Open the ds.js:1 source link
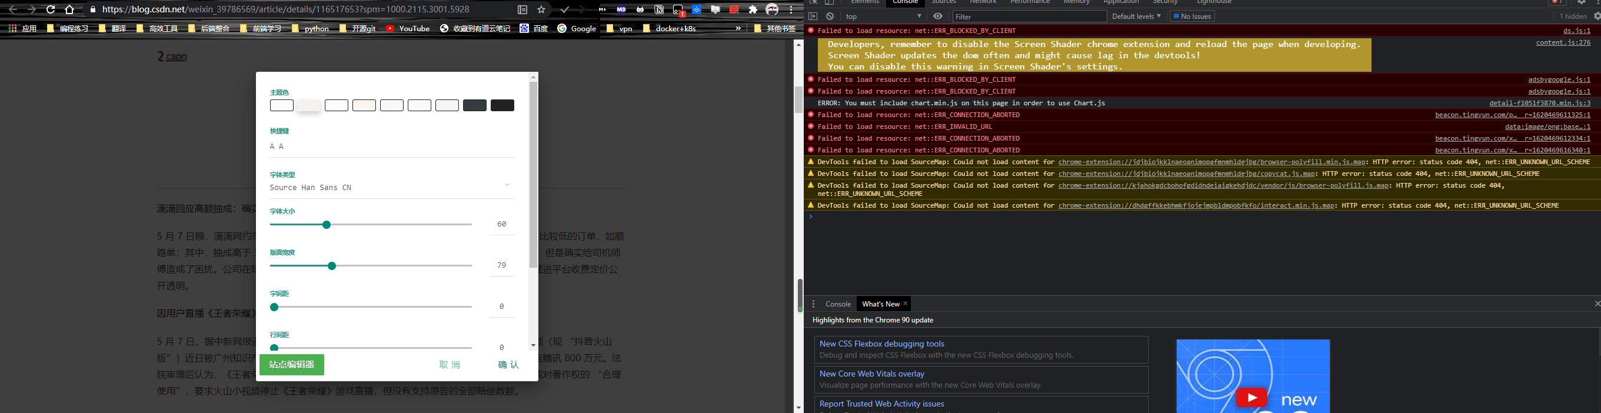Image resolution: width=1601 pixels, height=413 pixels. pyautogui.click(x=1577, y=31)
